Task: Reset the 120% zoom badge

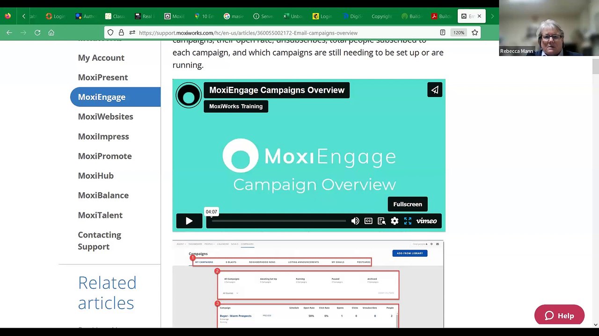Action: (459, 33)
